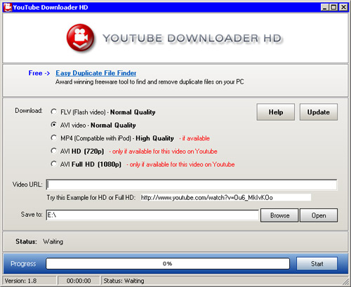Viewport: 351px width, 287px height.
Task: Minimize the YouTube Downloader HD window
Action: pyautogui.click(x=324, y=8)
